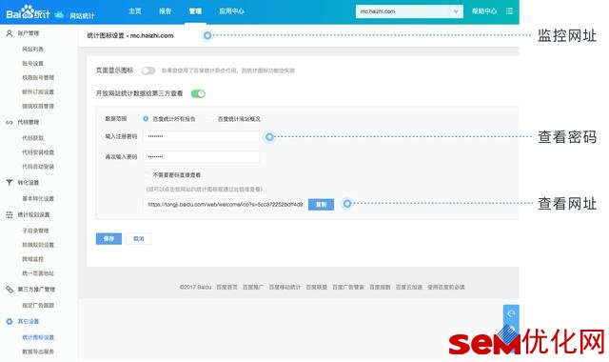Open 统计图标设置 in the sidebar
The image size is (609, 362).
(x=38, y=337)
